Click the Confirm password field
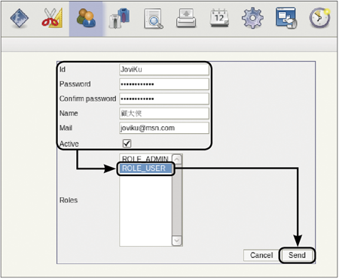339x279 pixels. coord(164,99)
